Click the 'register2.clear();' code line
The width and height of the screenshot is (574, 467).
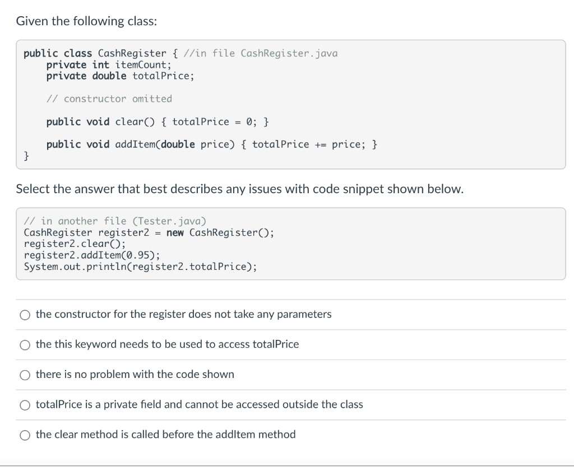(75, 244)
